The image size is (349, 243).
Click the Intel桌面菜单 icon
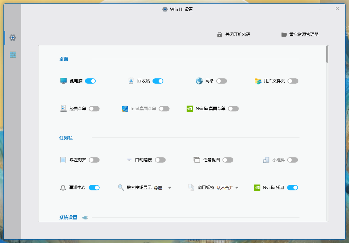[125, 108]
